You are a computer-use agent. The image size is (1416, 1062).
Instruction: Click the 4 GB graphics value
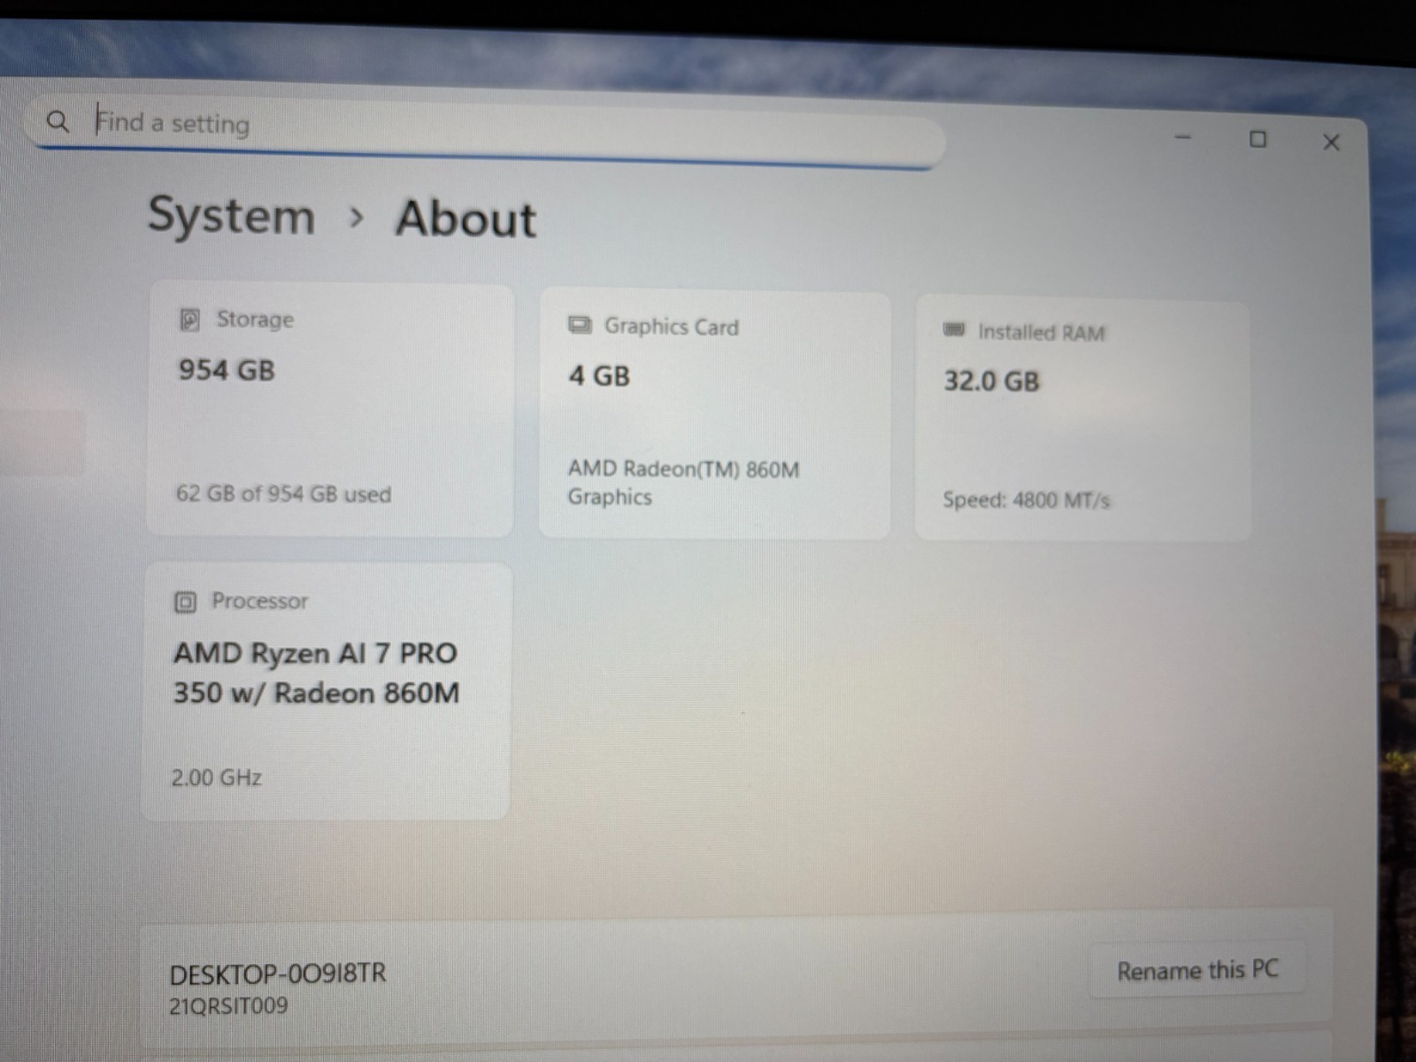coord(599,376)
